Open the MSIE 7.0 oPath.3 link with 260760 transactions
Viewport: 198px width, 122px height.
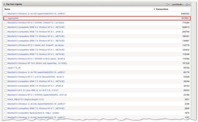pos(35,32)
